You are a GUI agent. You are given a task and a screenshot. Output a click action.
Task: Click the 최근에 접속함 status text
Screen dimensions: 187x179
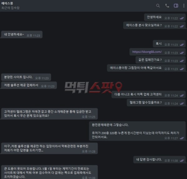tap(10, 8)
